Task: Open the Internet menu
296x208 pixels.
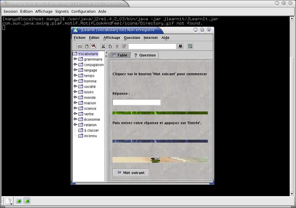Action: (x=151, y=38)
